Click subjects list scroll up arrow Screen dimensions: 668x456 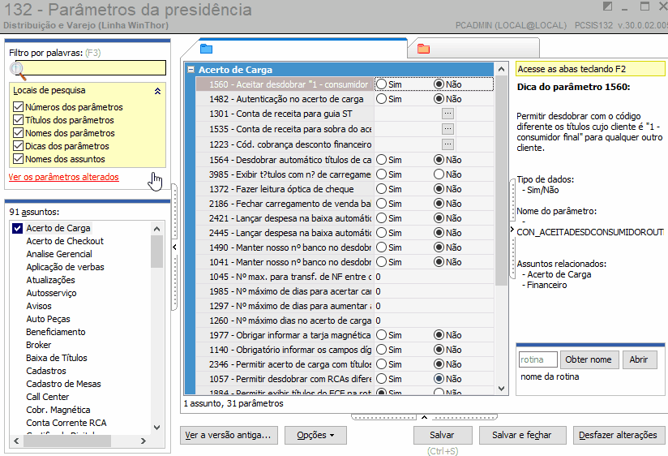(x=156, y=229)
